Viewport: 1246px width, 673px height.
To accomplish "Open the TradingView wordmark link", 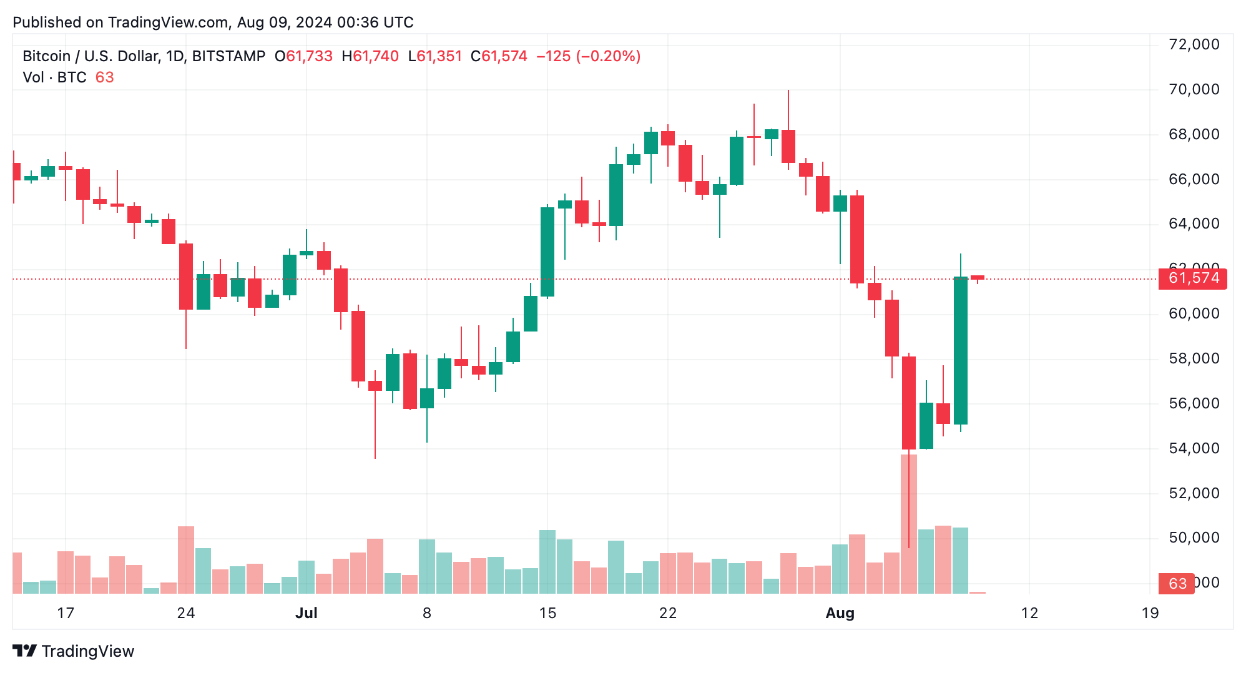I will 87,651.
